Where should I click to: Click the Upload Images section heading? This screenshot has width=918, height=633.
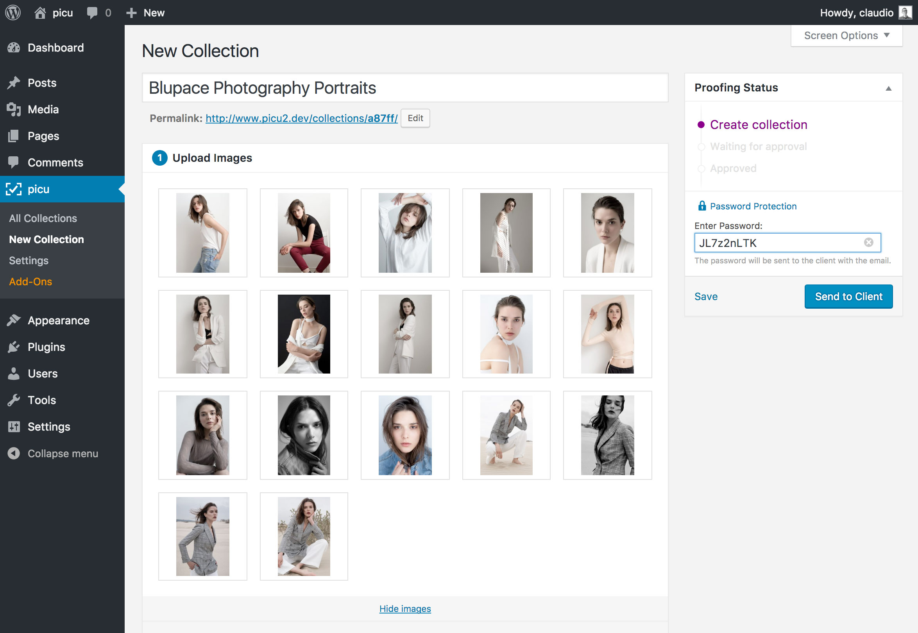click(x=212, y=158)
